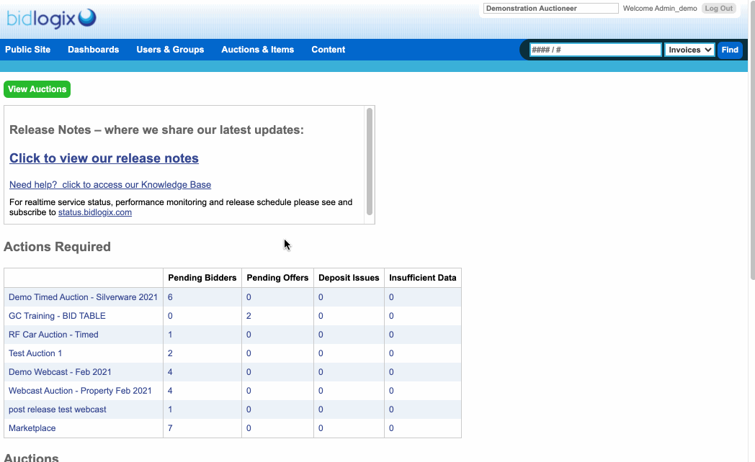Open the Public Site menu
Viewport: 755px width, 462px height.
[x=28, y=50]
